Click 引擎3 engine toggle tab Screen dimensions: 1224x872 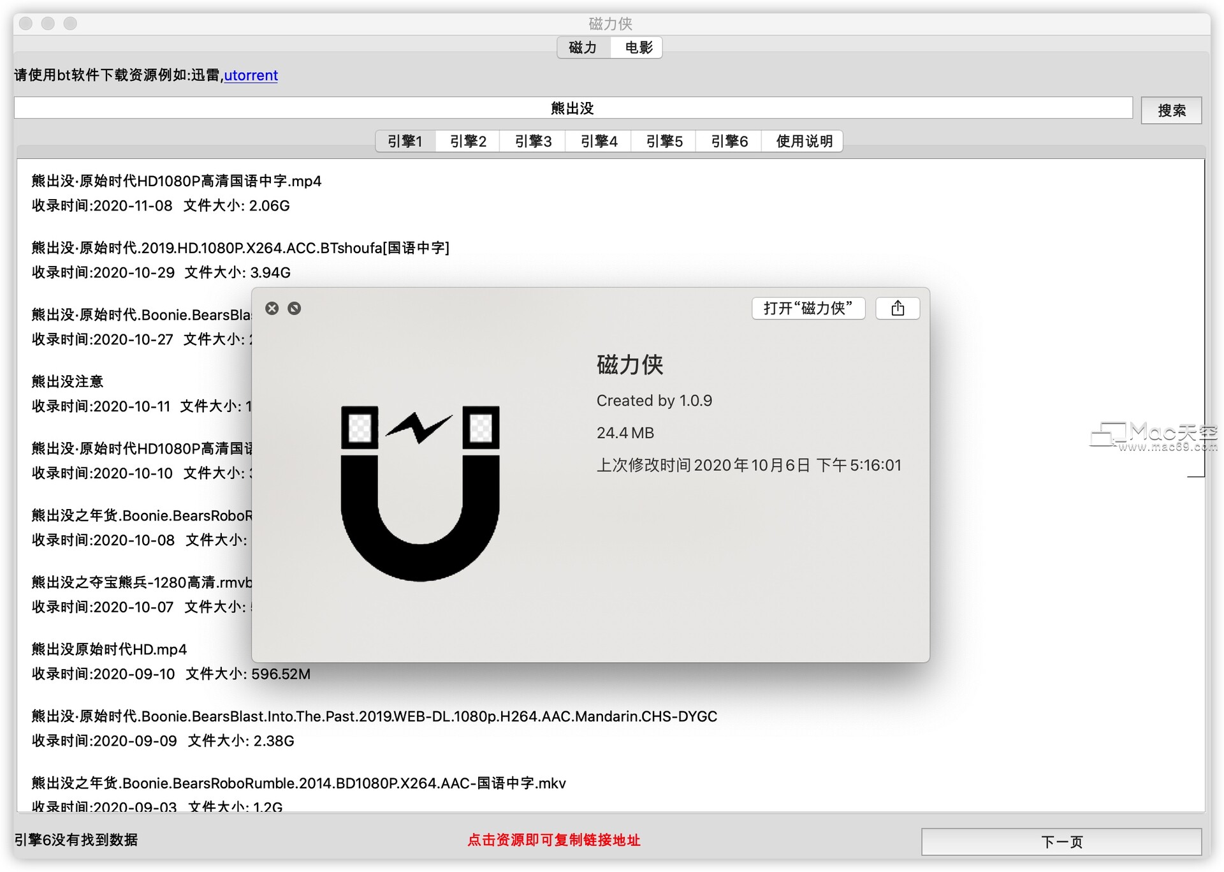coord(534,140)
